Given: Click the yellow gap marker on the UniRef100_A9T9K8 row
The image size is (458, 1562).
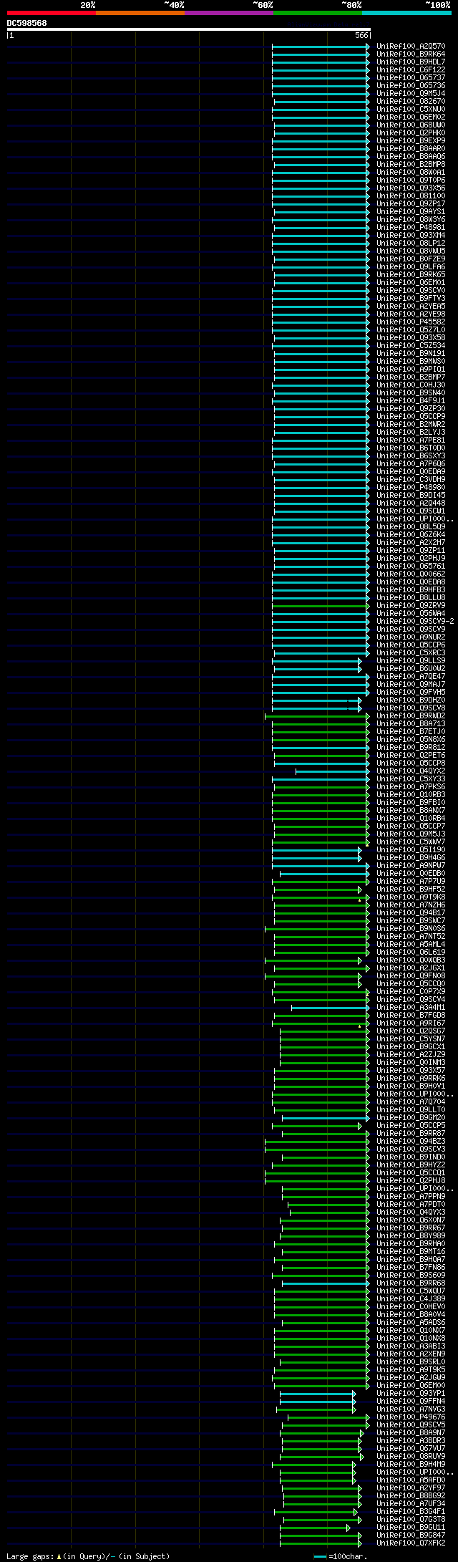Looking at the screenshot, I should coord(360,900).
